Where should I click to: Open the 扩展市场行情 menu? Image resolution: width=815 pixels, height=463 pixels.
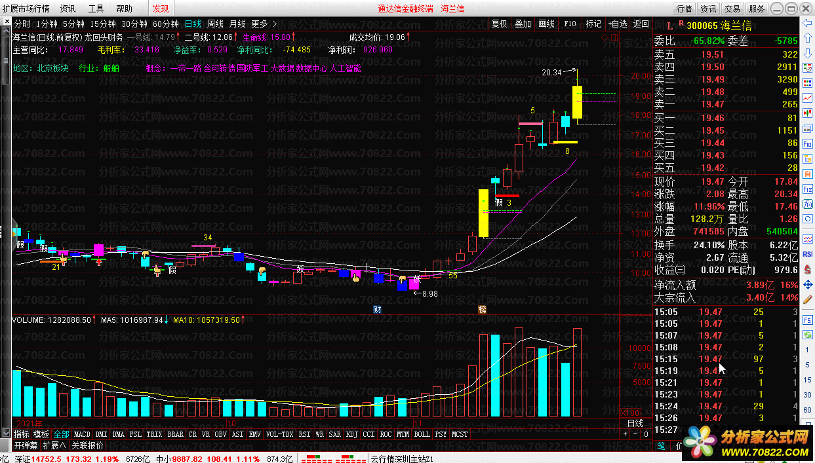point(26,9)
